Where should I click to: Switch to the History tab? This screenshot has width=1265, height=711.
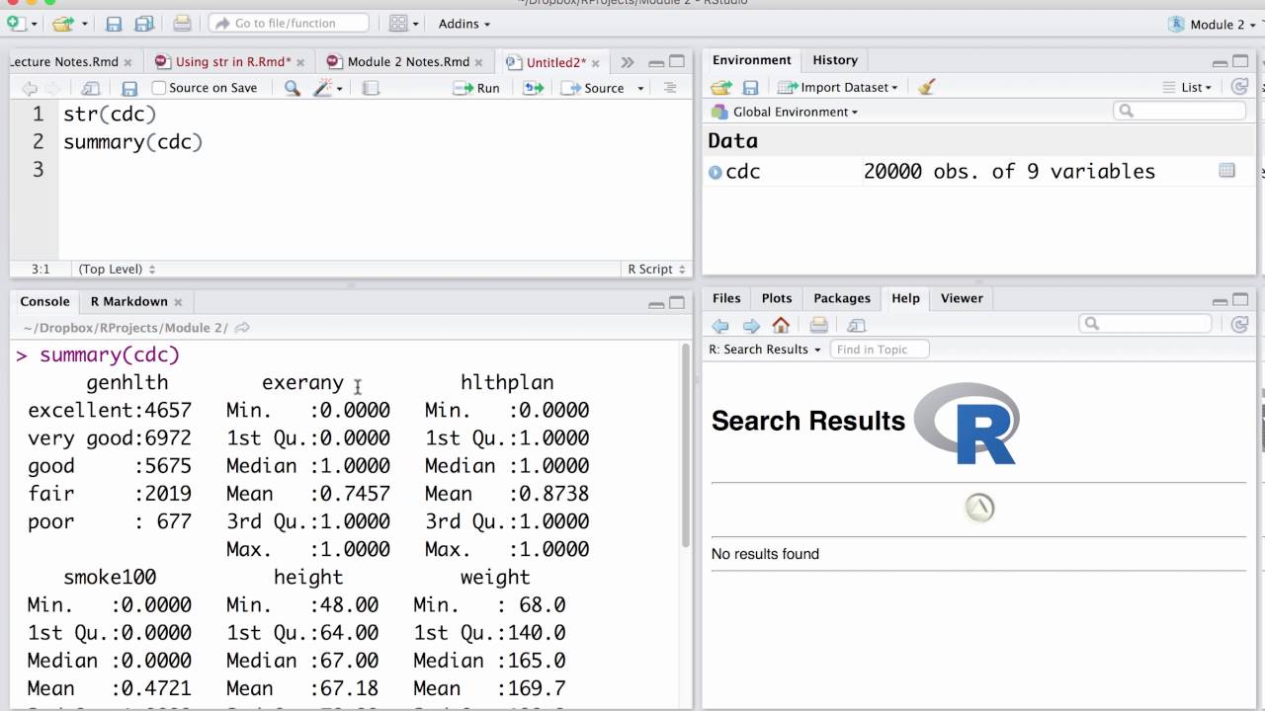click(835, 60)
